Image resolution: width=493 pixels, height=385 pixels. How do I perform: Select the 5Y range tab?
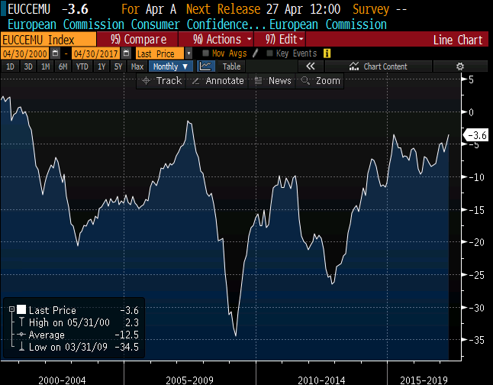(118, 66)
